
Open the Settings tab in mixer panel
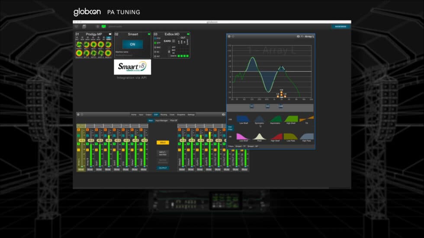[x=191, y=114]
